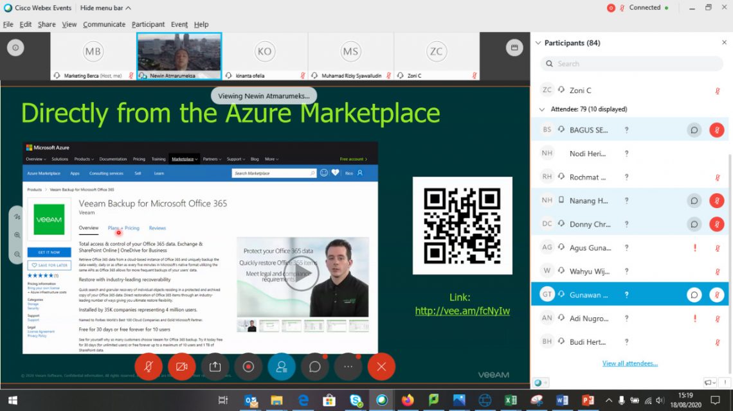Click the video strip layout button
The width and height of the screenshot is (733, 411).
[x=514, y=48]
